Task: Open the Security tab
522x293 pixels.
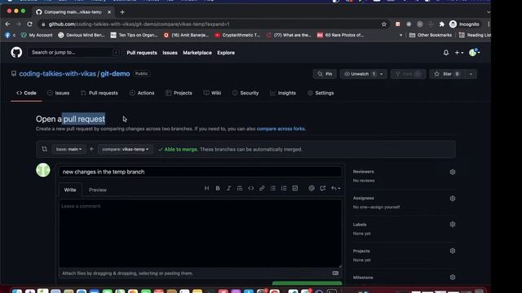Action: (x=246, y=93)
